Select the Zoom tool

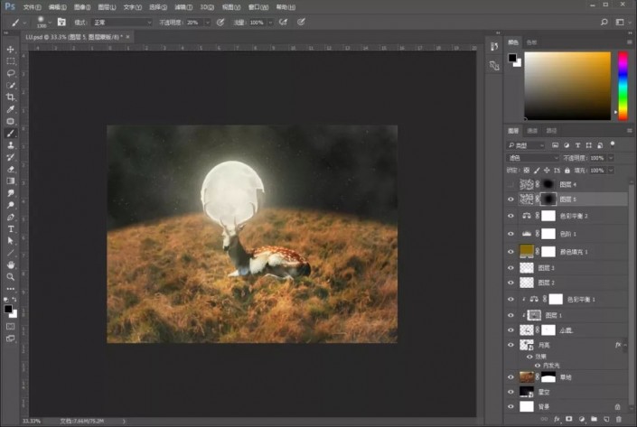11,277
